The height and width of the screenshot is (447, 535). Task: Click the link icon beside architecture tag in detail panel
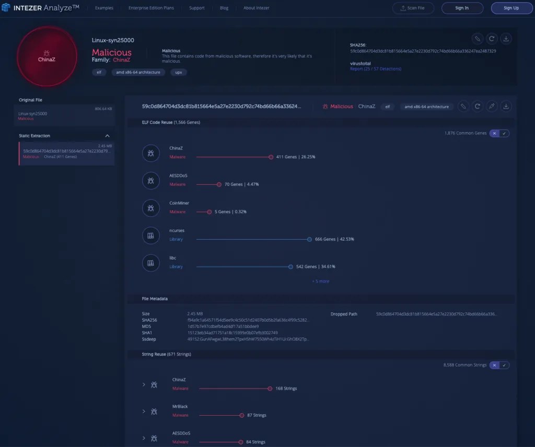[463, 107]
